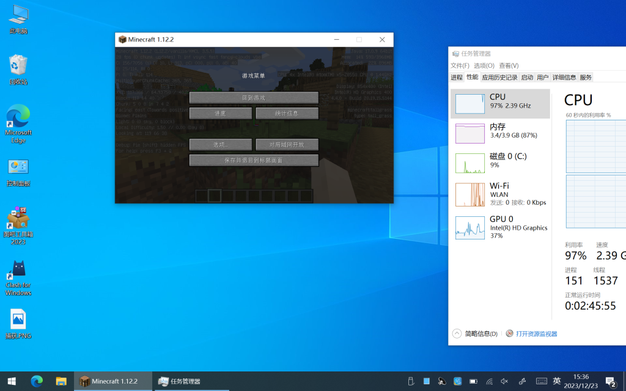Viewport: 626px width, 391px height.
Task: Launch Microsoft Edge from the taskbar
Action: 37,381
